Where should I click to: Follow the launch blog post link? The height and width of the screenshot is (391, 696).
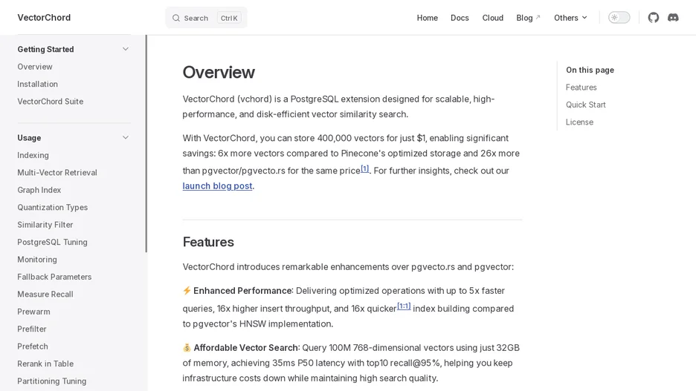coord(217,186)
